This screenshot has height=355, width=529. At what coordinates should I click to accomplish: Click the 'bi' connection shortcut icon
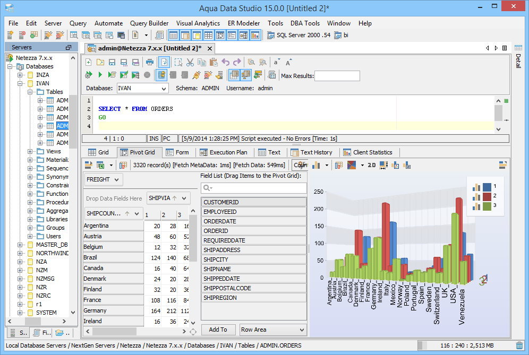click(x=338, y=35)
